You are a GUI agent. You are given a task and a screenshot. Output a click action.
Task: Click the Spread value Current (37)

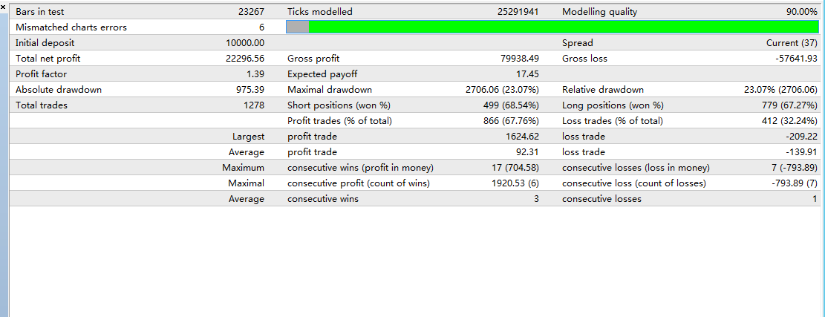792,43
